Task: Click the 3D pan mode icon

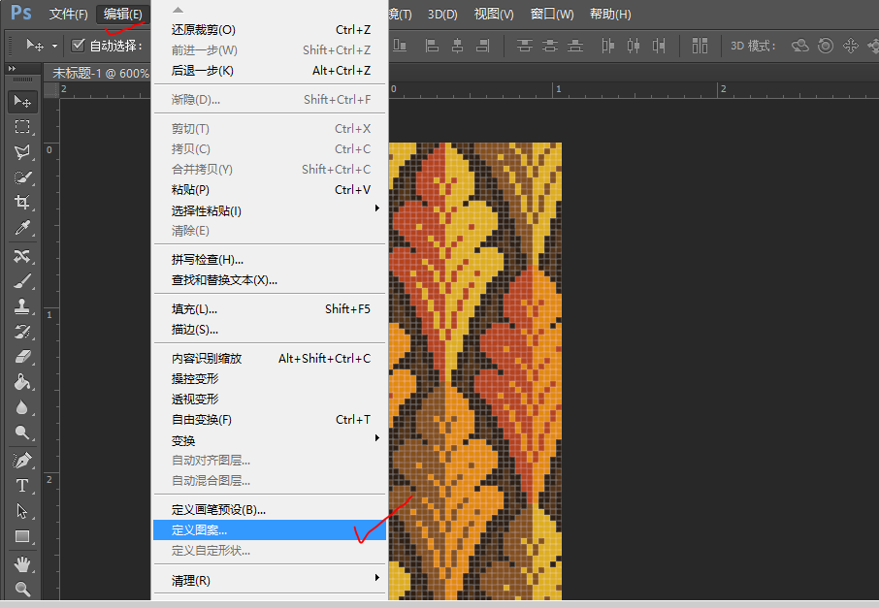Action: point(851,46)
